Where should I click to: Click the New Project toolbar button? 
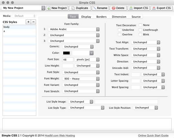(x=57, y=8)
